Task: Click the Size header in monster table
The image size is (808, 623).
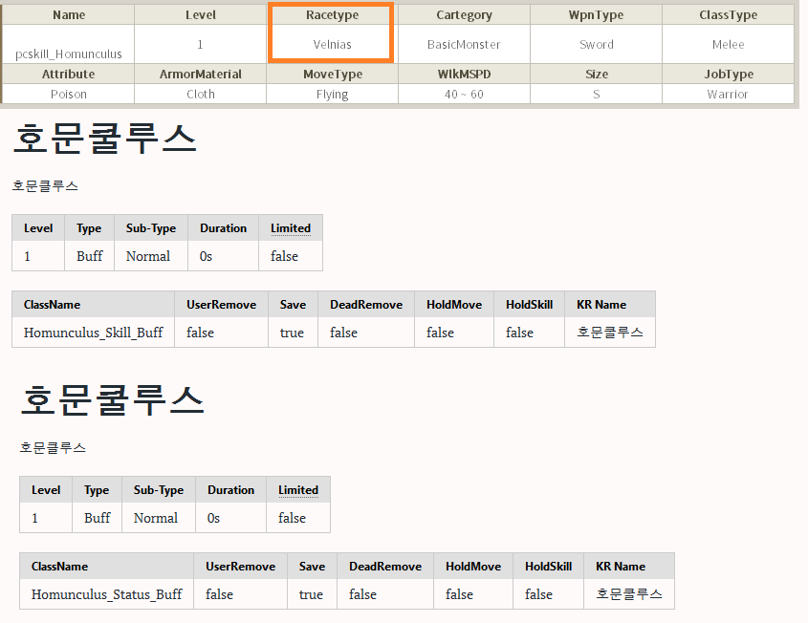Action: click(x=596, y=75)
